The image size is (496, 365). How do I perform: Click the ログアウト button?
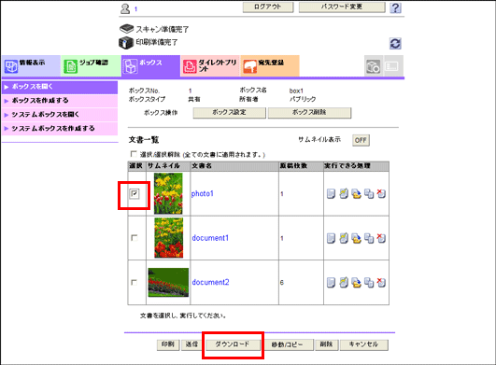[268, 7]
